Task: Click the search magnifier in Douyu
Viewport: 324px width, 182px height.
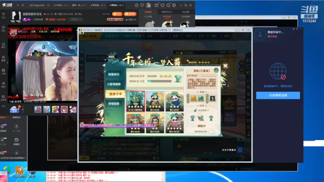Action: [x=48, y=5]
